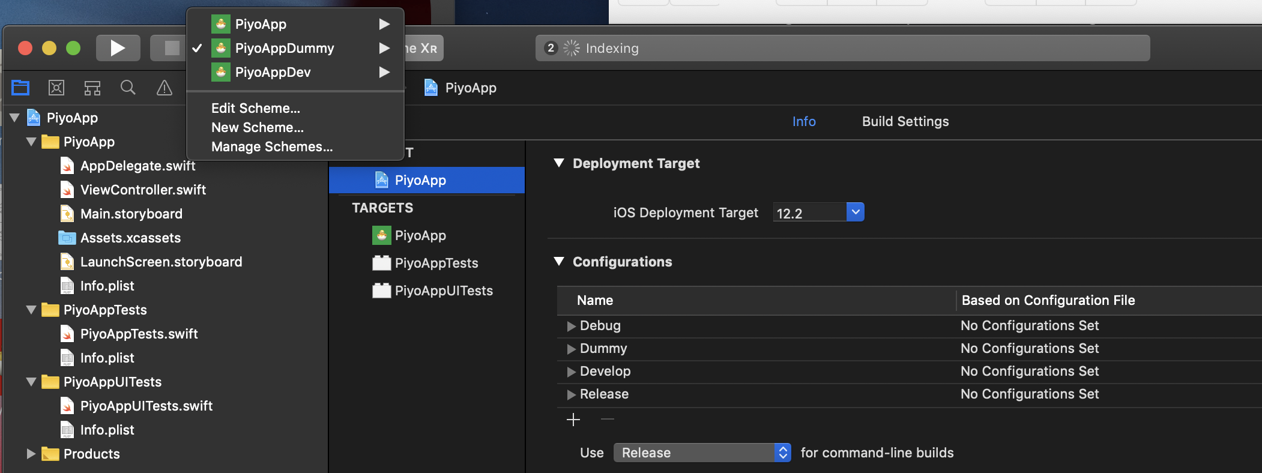
Task: Select the Products folder row
Action: pos(165,454)
